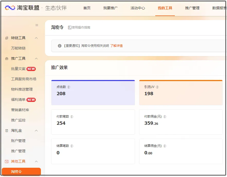Click 其他工具 section label

[x=18, y=161]
